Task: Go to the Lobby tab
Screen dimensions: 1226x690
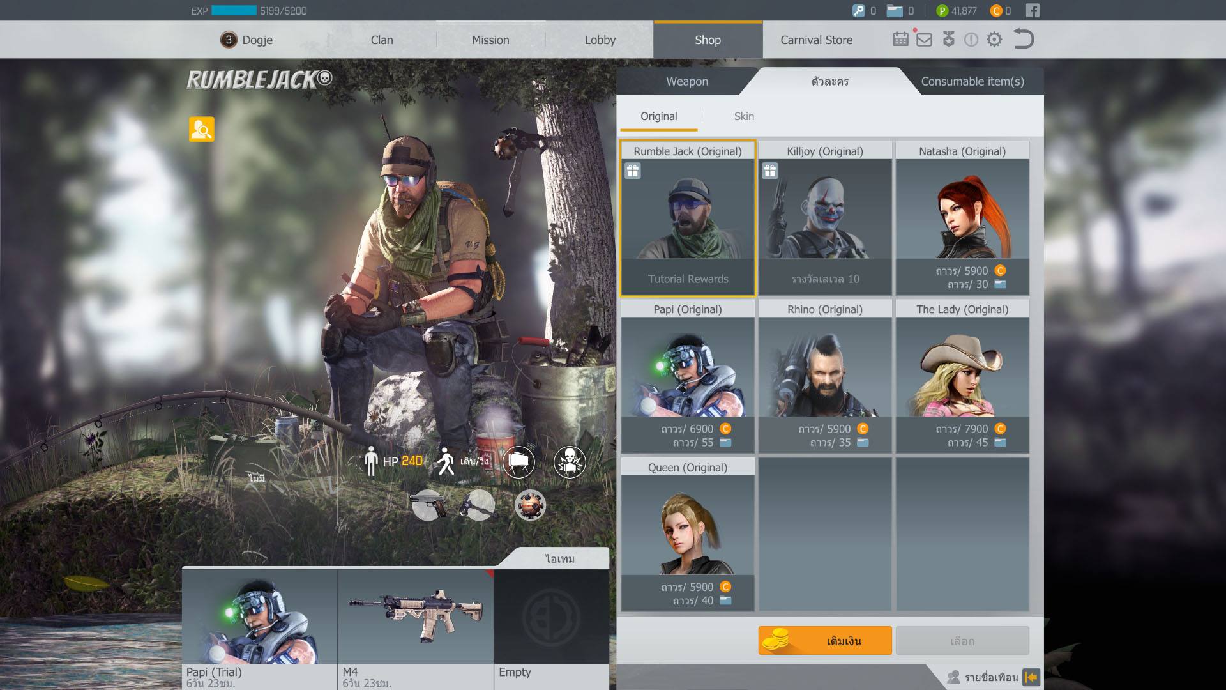Action: click(x=600, y=40)
